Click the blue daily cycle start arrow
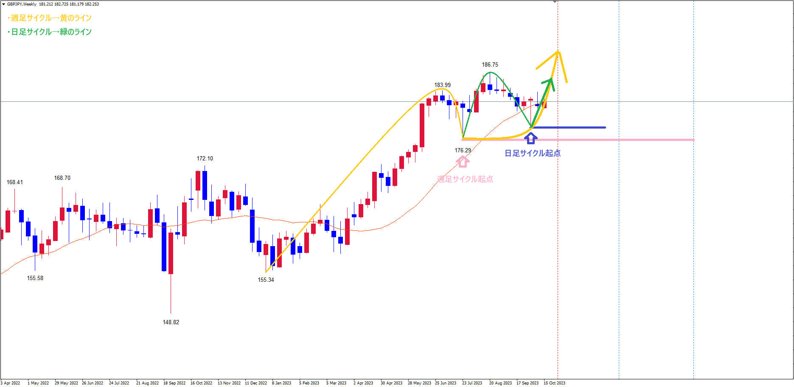794x387 pixels. (x=531, y=138)
